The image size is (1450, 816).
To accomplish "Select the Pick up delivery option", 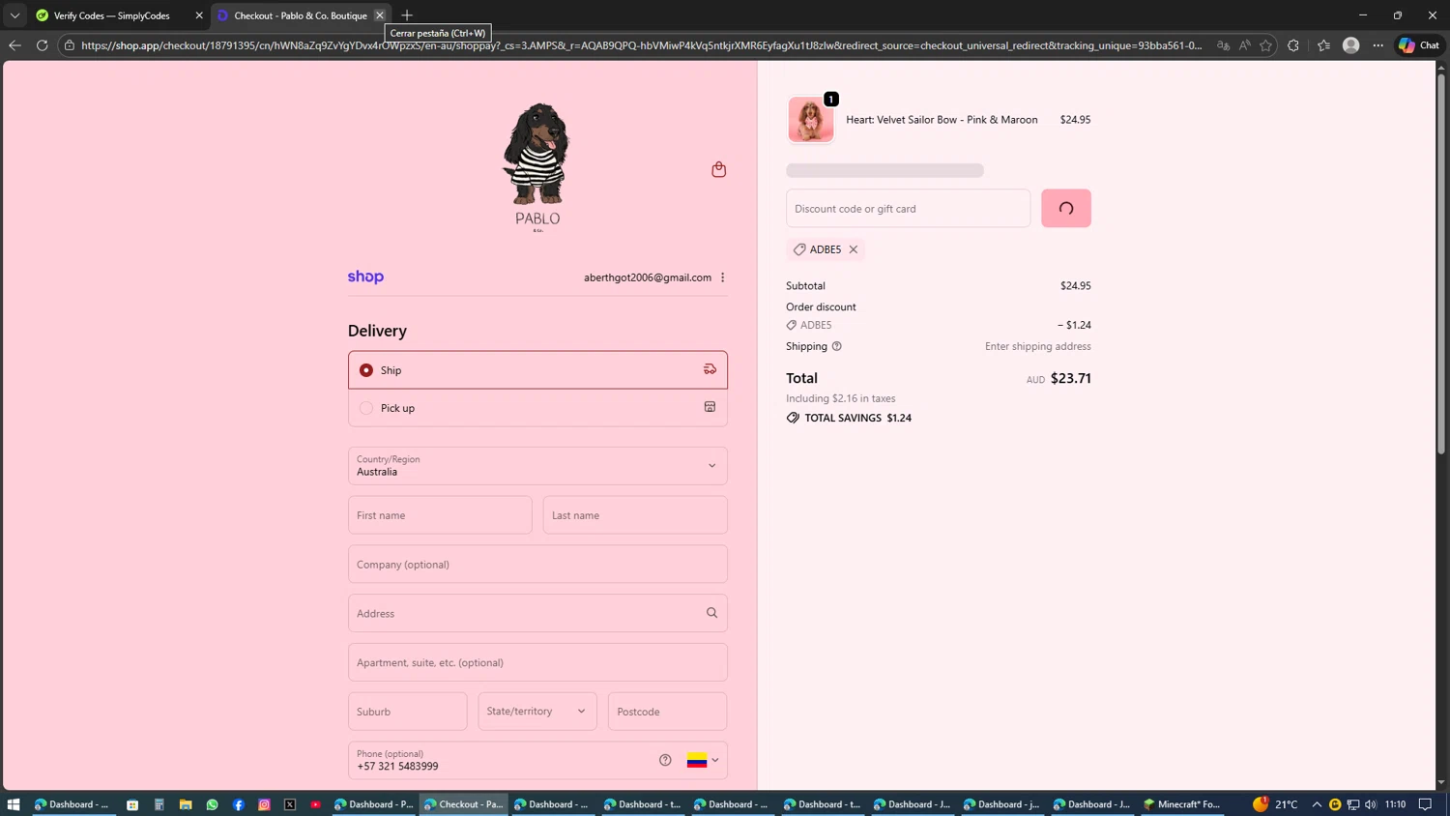I will [537, 408].
